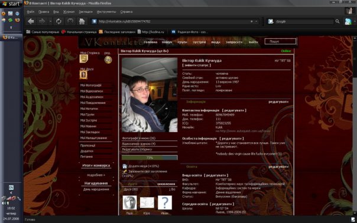Click the Firefox Back arrow button
The width and height of the screenshot is (357, 223).
[31, 21]
